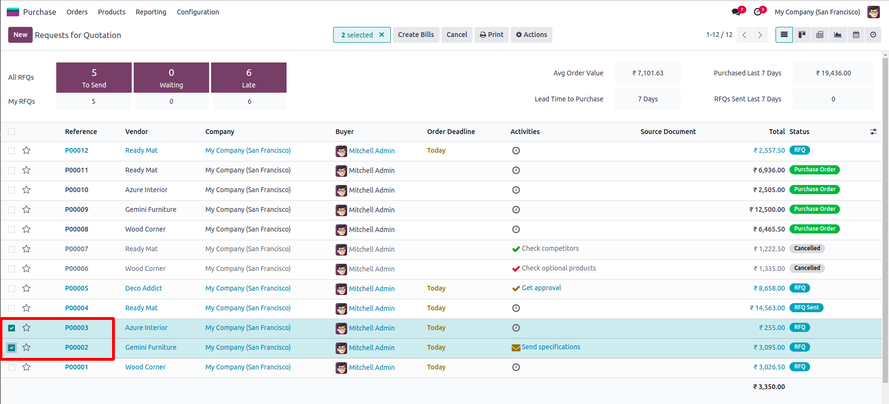This screenshot has height=404, width=889.
Task: Click the activity clock icon for P00011
Action: click(516, 170)
